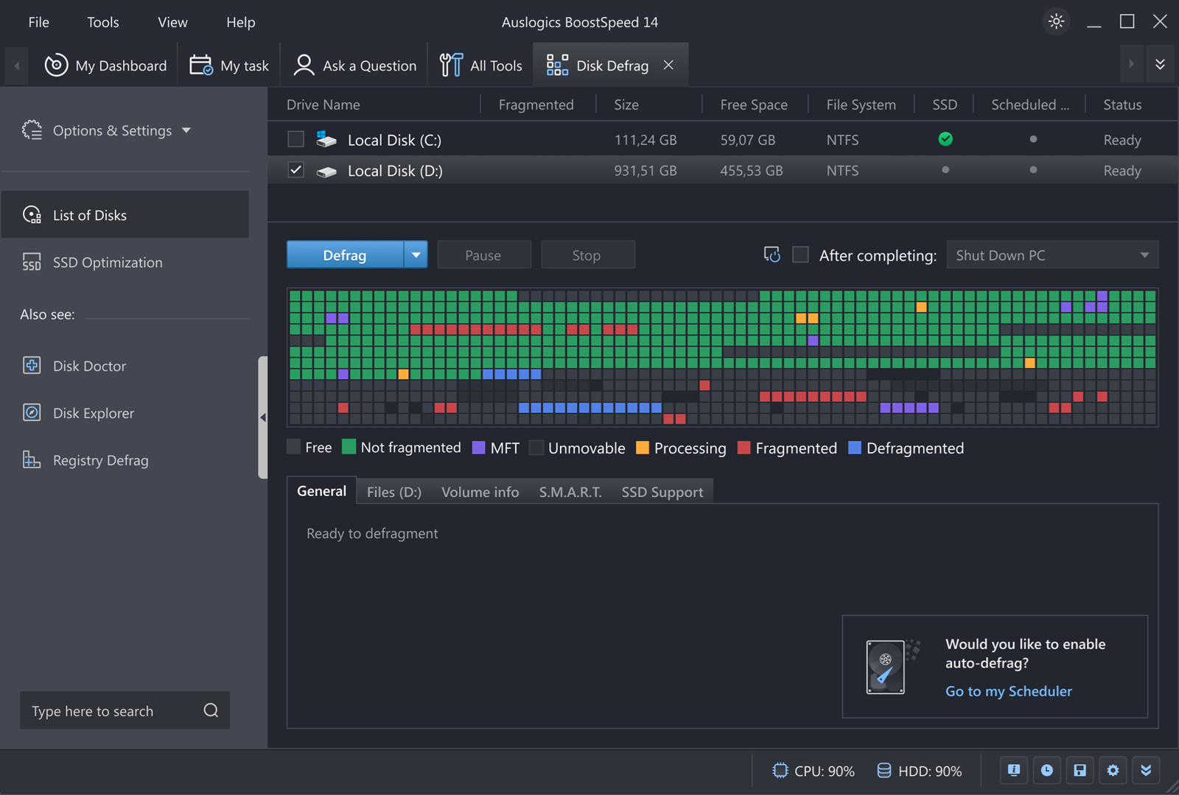Collapse the Options & Settings section

click(186, 130)
